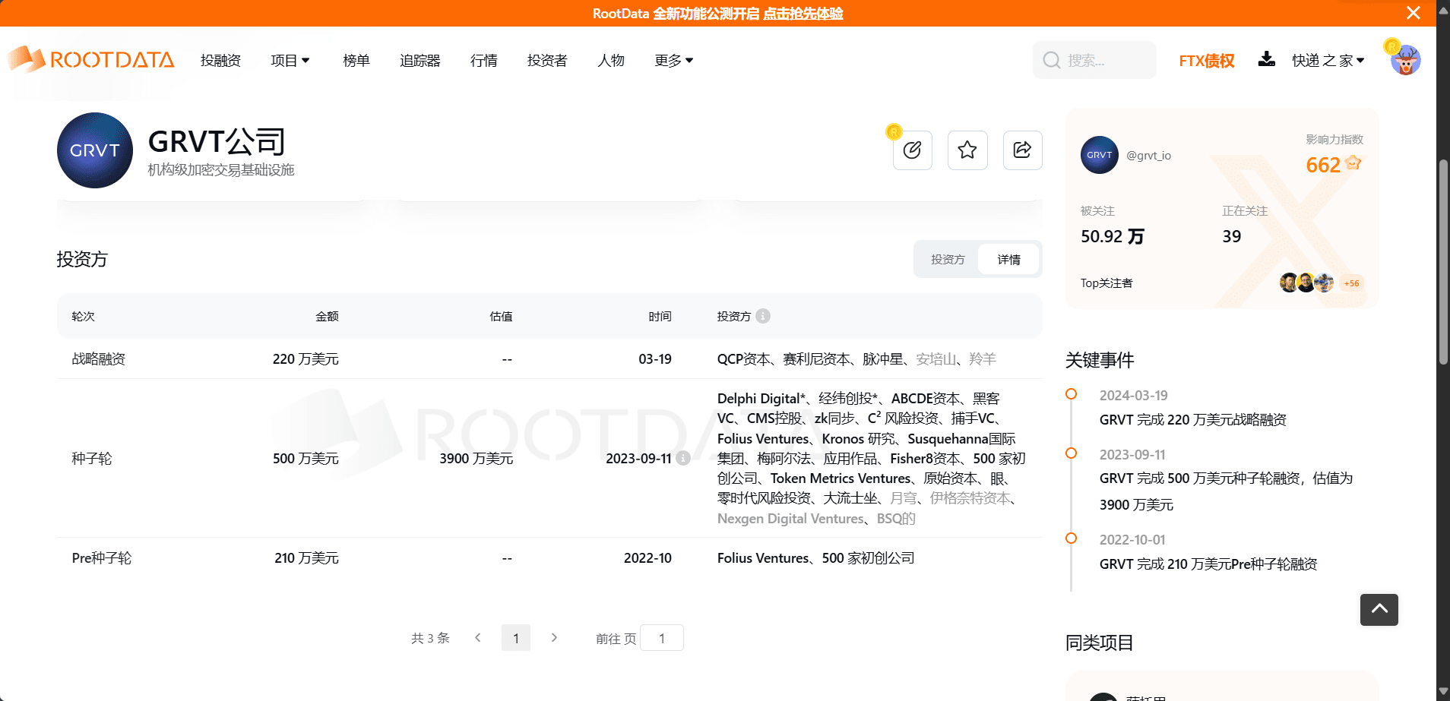
Task: Click the 2024-03-19 timeline marker
Action: pyautogui.click(x=1071, y=393)
